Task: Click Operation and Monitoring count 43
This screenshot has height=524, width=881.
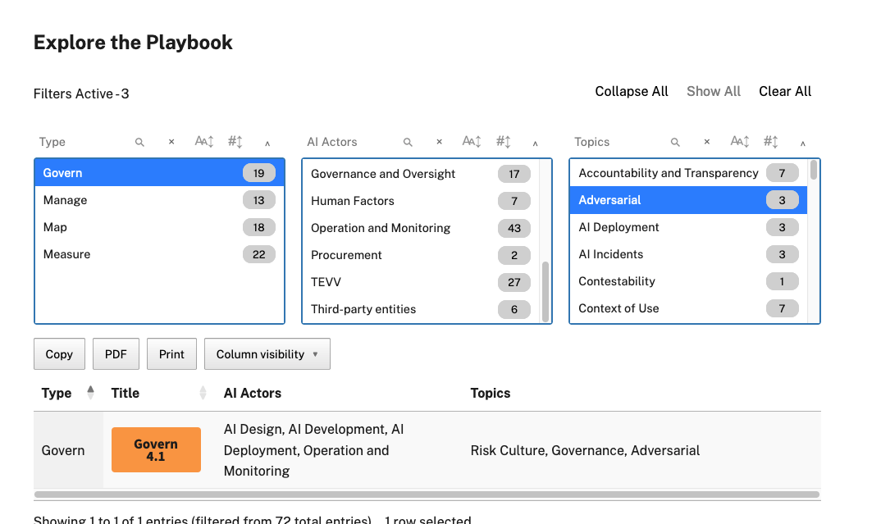Action: tap(514, 228)
